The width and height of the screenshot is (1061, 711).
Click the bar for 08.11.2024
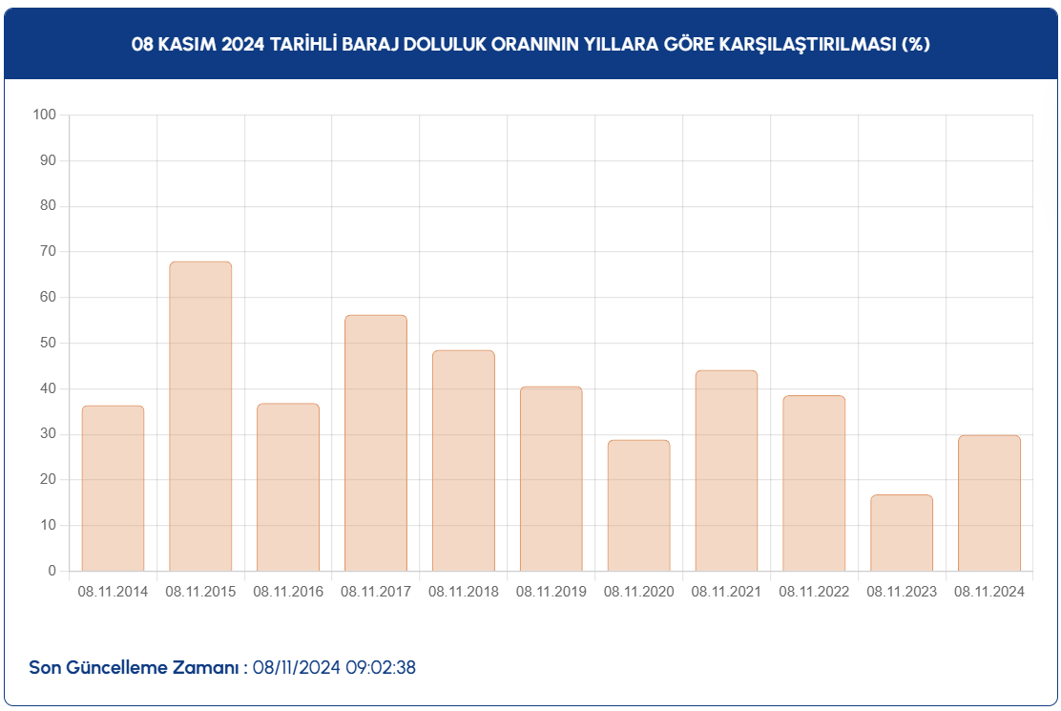(x=989, y=503)
